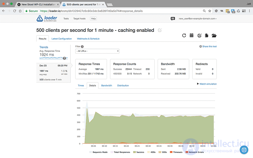Switch to New Skool WP-CLI Installation browser tab

(x=38, y=4)
